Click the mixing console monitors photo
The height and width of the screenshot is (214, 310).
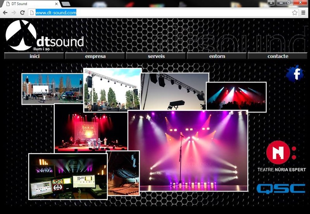pyautogui.click(x=67, y=176)
